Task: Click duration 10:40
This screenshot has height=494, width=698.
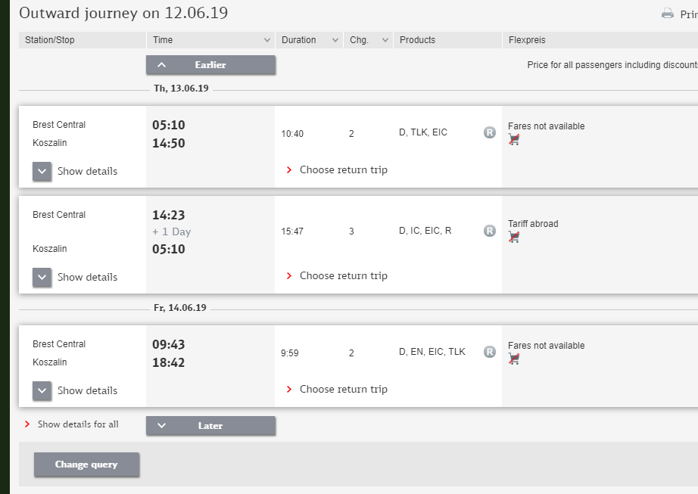Action: [x=292, y=134]
